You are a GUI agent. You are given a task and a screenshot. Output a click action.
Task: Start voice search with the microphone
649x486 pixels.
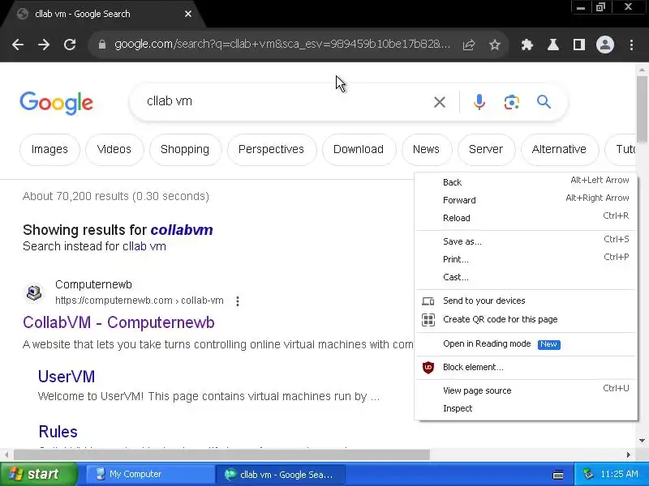479,102
